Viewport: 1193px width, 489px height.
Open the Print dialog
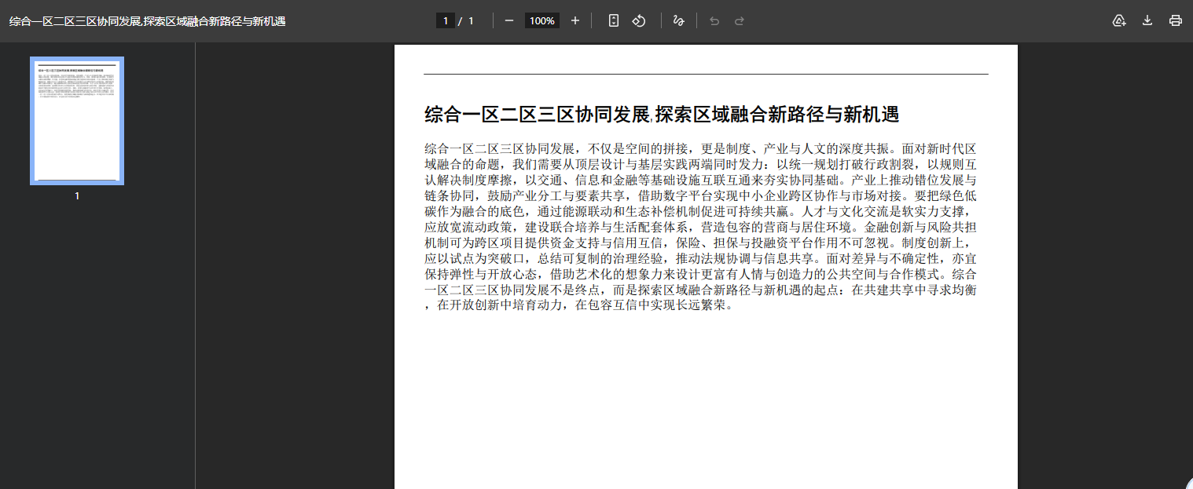pyautogui.click(x=1175, y=20)
